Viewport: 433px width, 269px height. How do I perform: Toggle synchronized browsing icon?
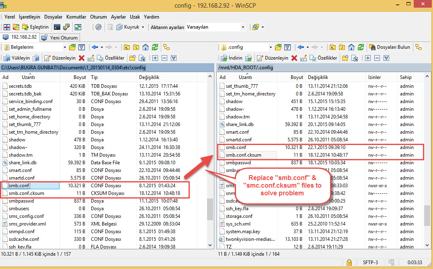point(78,27)
